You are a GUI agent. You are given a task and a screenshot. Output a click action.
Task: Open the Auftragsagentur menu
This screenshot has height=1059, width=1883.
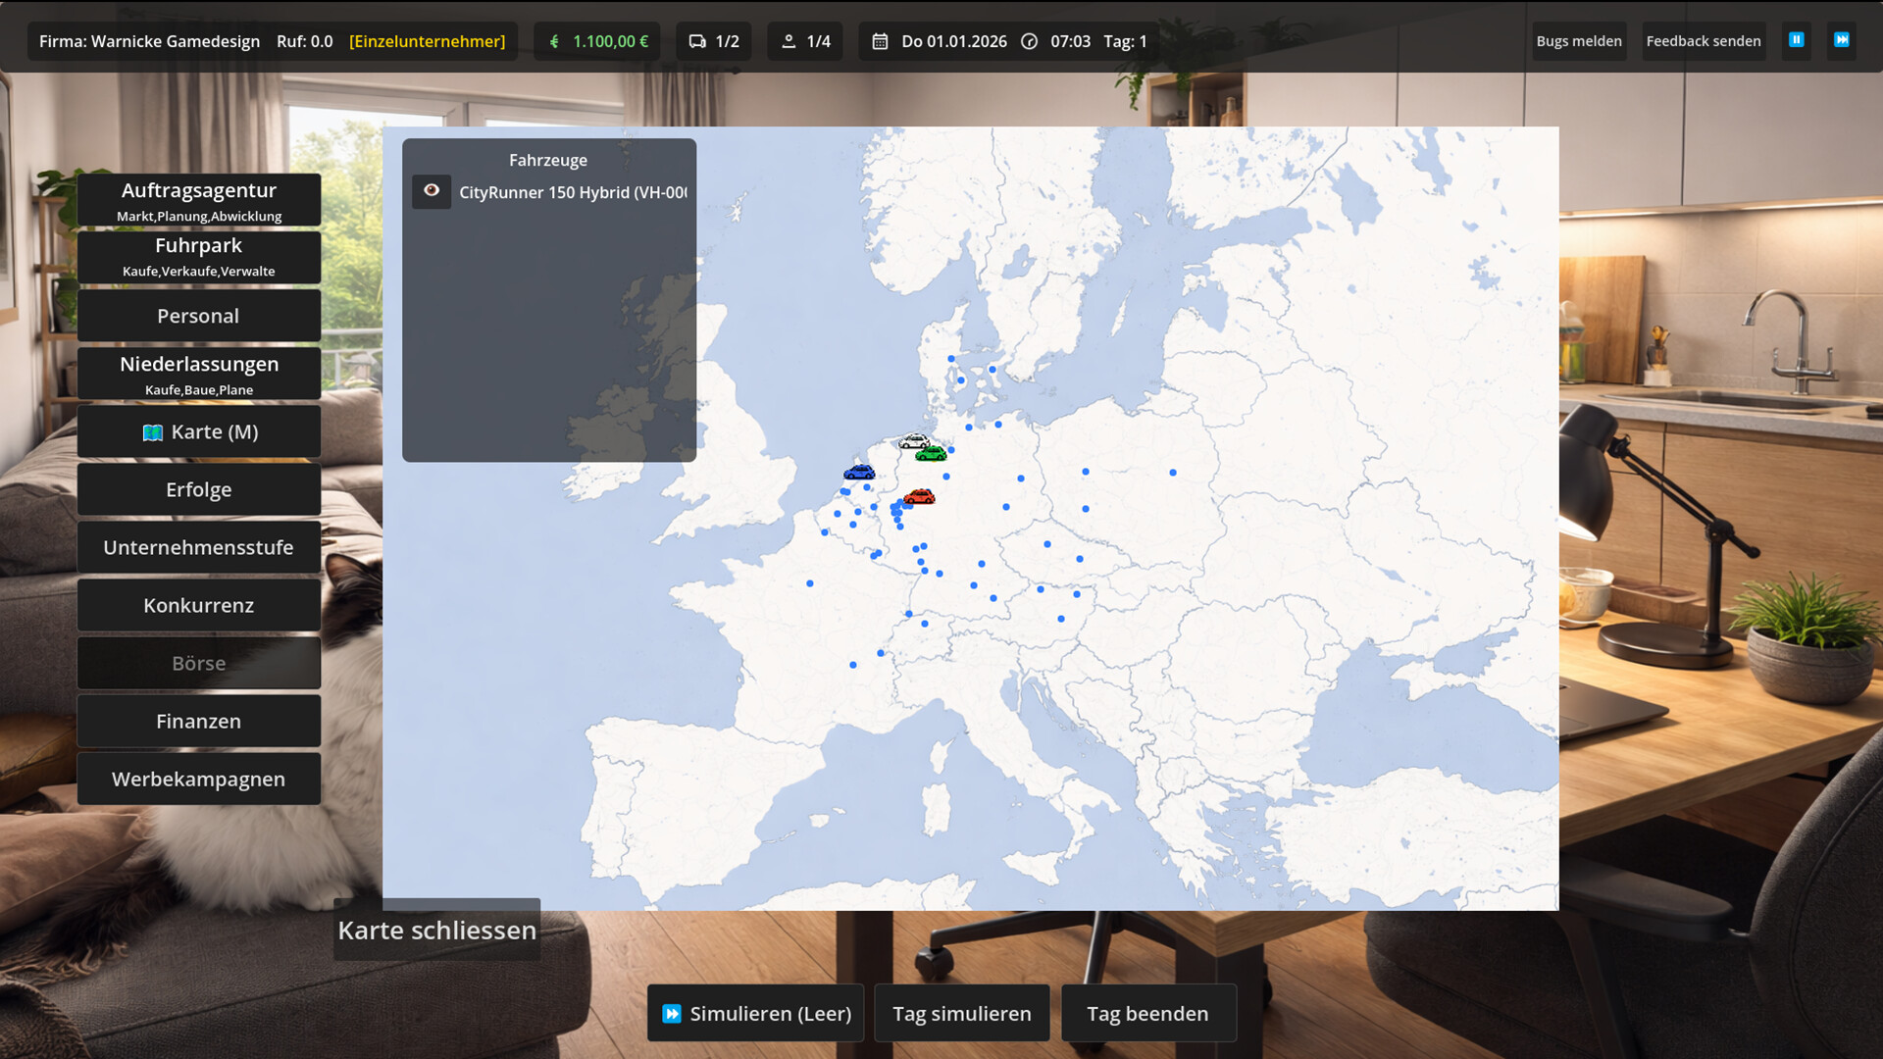199,200
